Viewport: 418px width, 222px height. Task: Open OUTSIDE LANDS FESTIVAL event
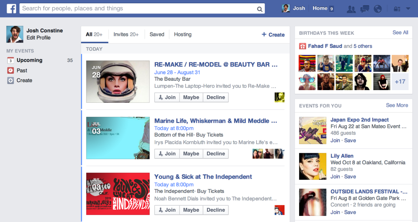[x=369, y=192]
